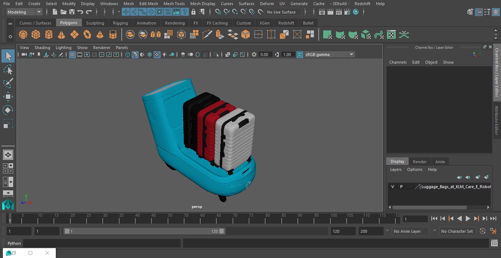Toggle P playback for Luggage_Bags layer
The height and width of the screenshot is (258, 501).
[x=401, y=187]
